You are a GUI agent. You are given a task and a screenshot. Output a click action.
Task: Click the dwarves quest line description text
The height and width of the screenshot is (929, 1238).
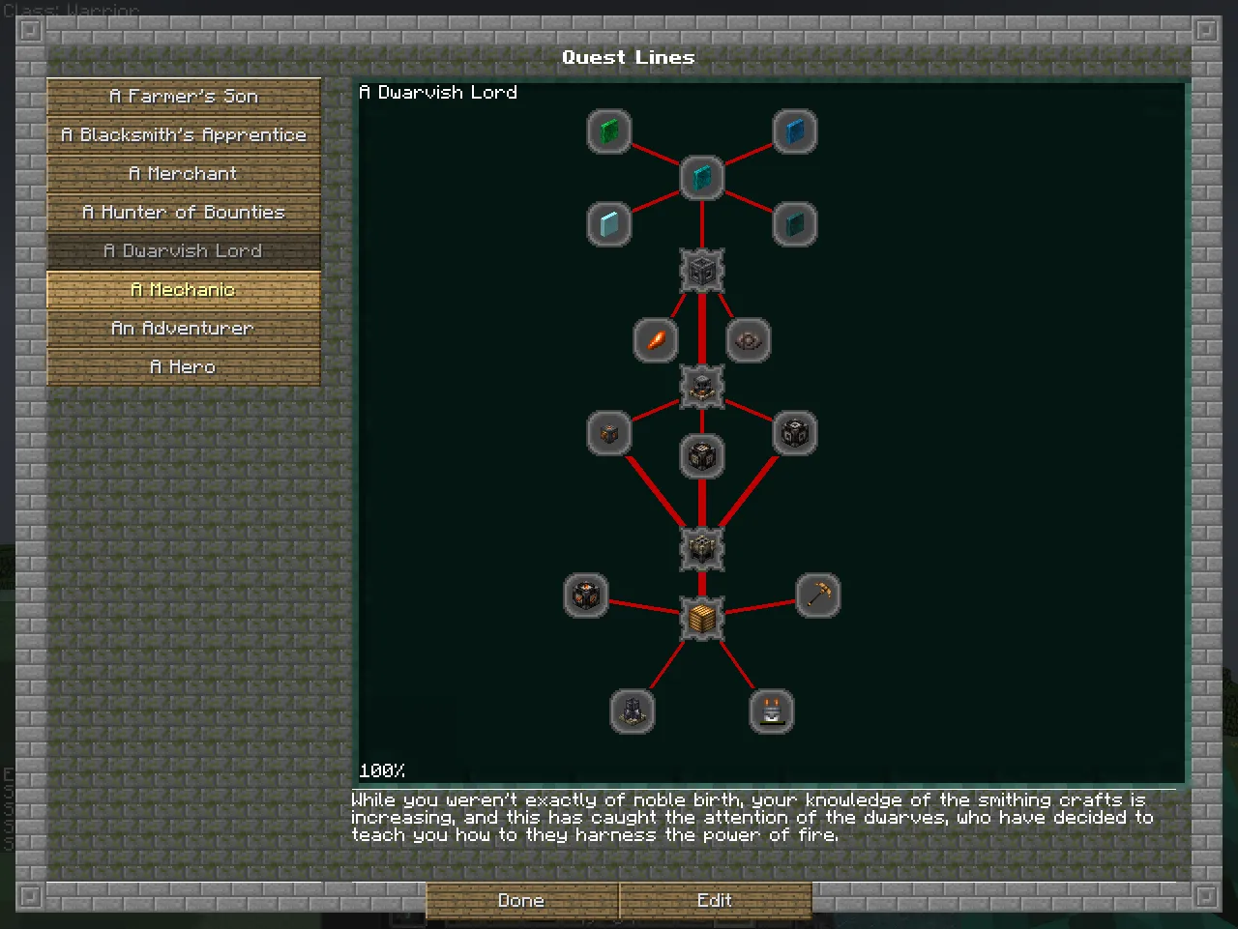[x=752, y=818]
